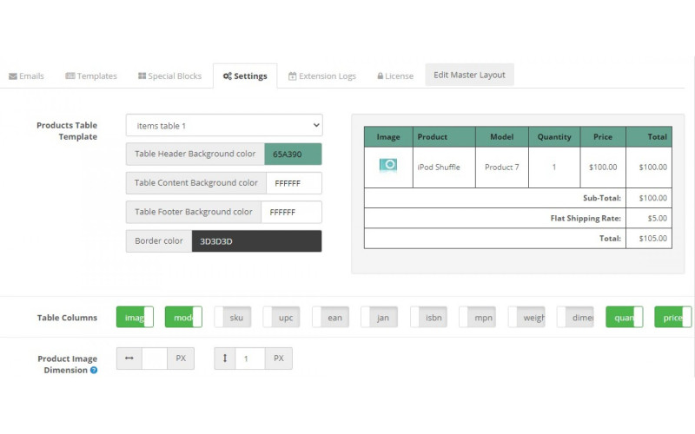This screenshot has height=434, width=695.
Task: Click the blue help icon beside Product Image Dimension
Action: coord(94,371)
